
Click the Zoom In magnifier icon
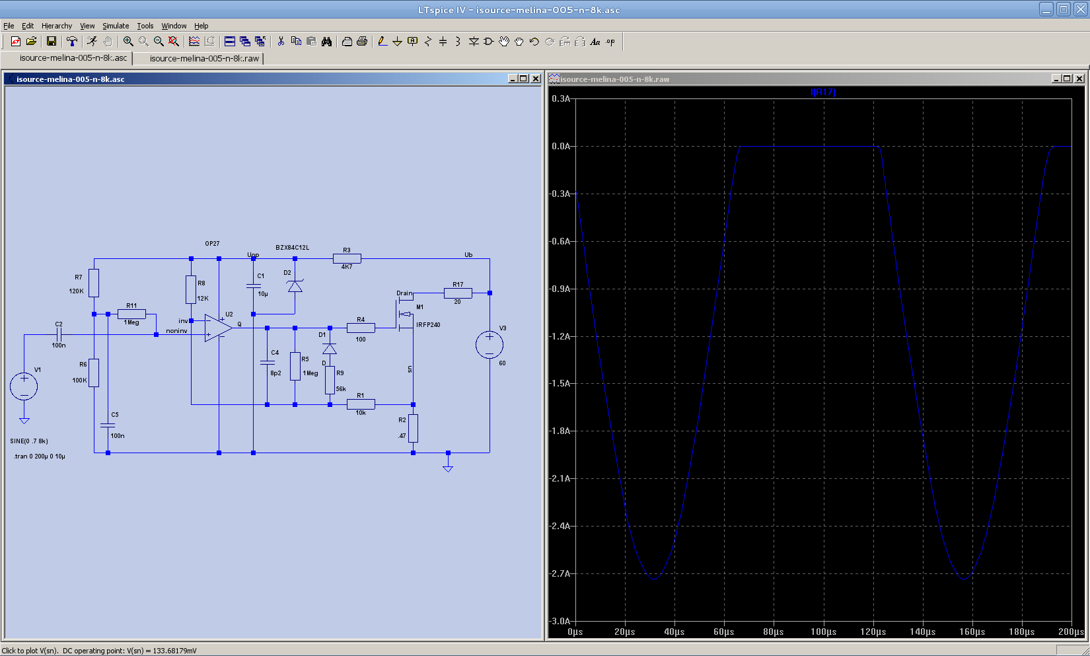[128, 41]
